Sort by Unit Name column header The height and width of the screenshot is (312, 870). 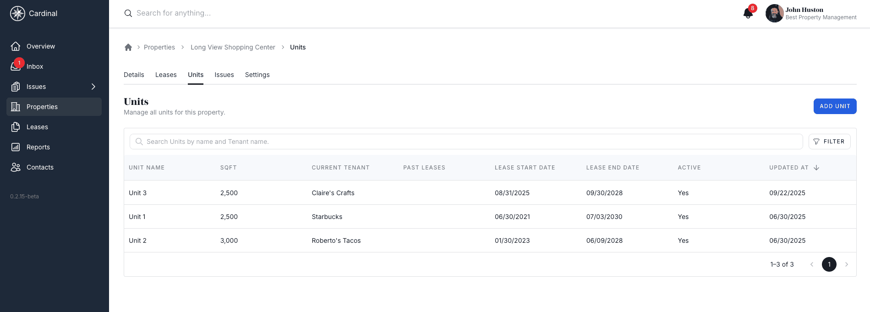point(147,168)
